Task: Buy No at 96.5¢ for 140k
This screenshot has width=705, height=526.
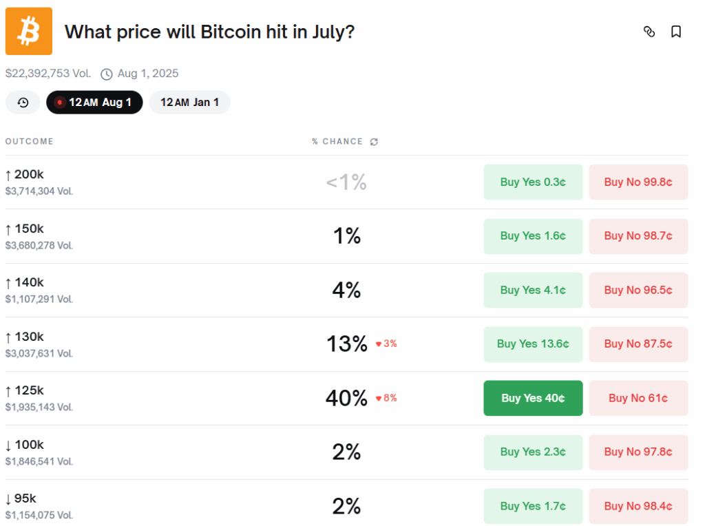Action: click(638, 290)
